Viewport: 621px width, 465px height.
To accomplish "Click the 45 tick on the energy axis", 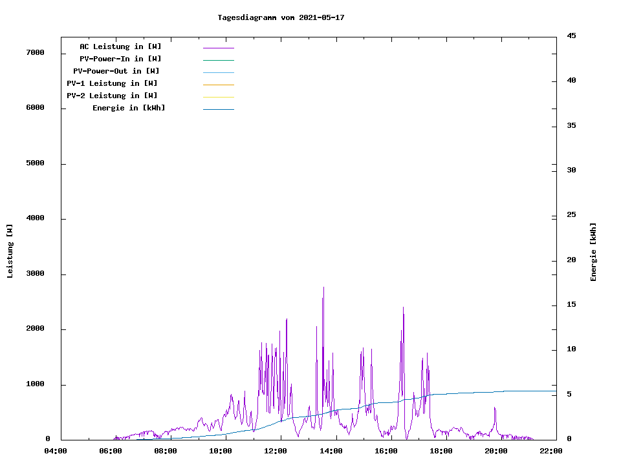I will pos(571,36).
